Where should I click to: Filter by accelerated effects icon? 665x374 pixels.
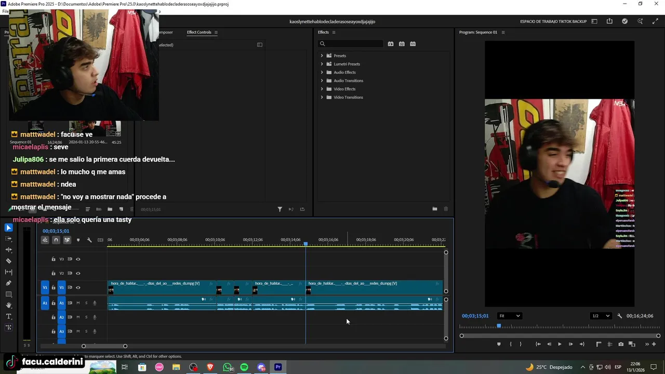(x=391, y=44)
